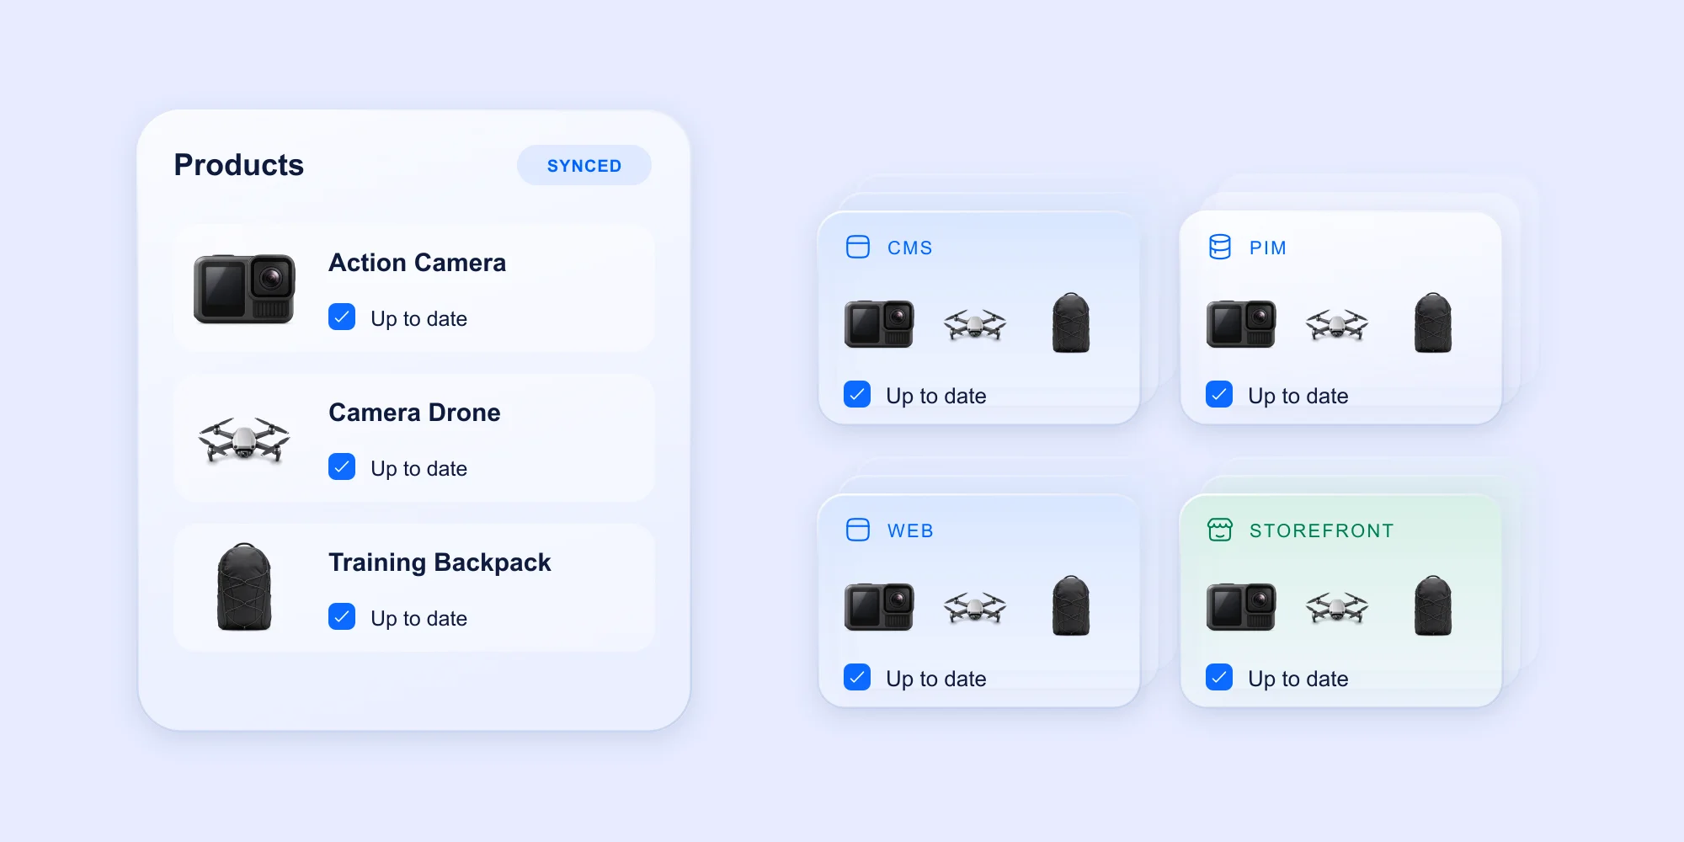Image resolution: width=1684 pixels, height=842 pixels.
Task: Select the backpack image in PIM card
Action: coord(1433,322)
